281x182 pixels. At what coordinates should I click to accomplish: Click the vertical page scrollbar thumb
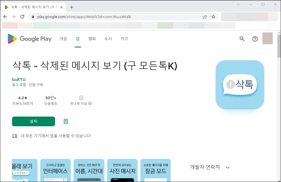279,46
